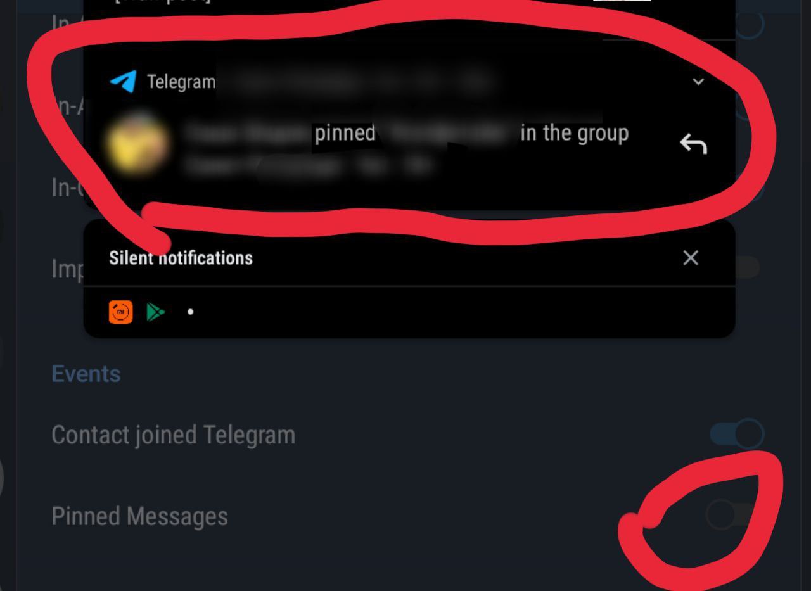Expand the Telegram notification chevron
The height and width of the screenshot is (591, 811).
698,82
